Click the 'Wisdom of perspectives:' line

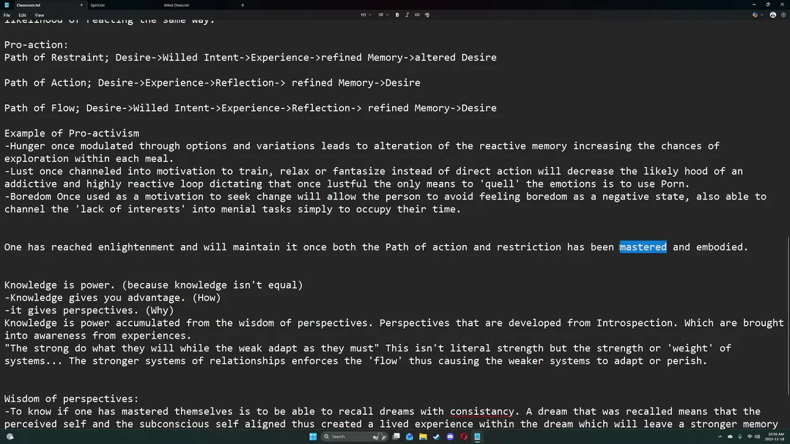pyautogui.click(x=72, y=399)
